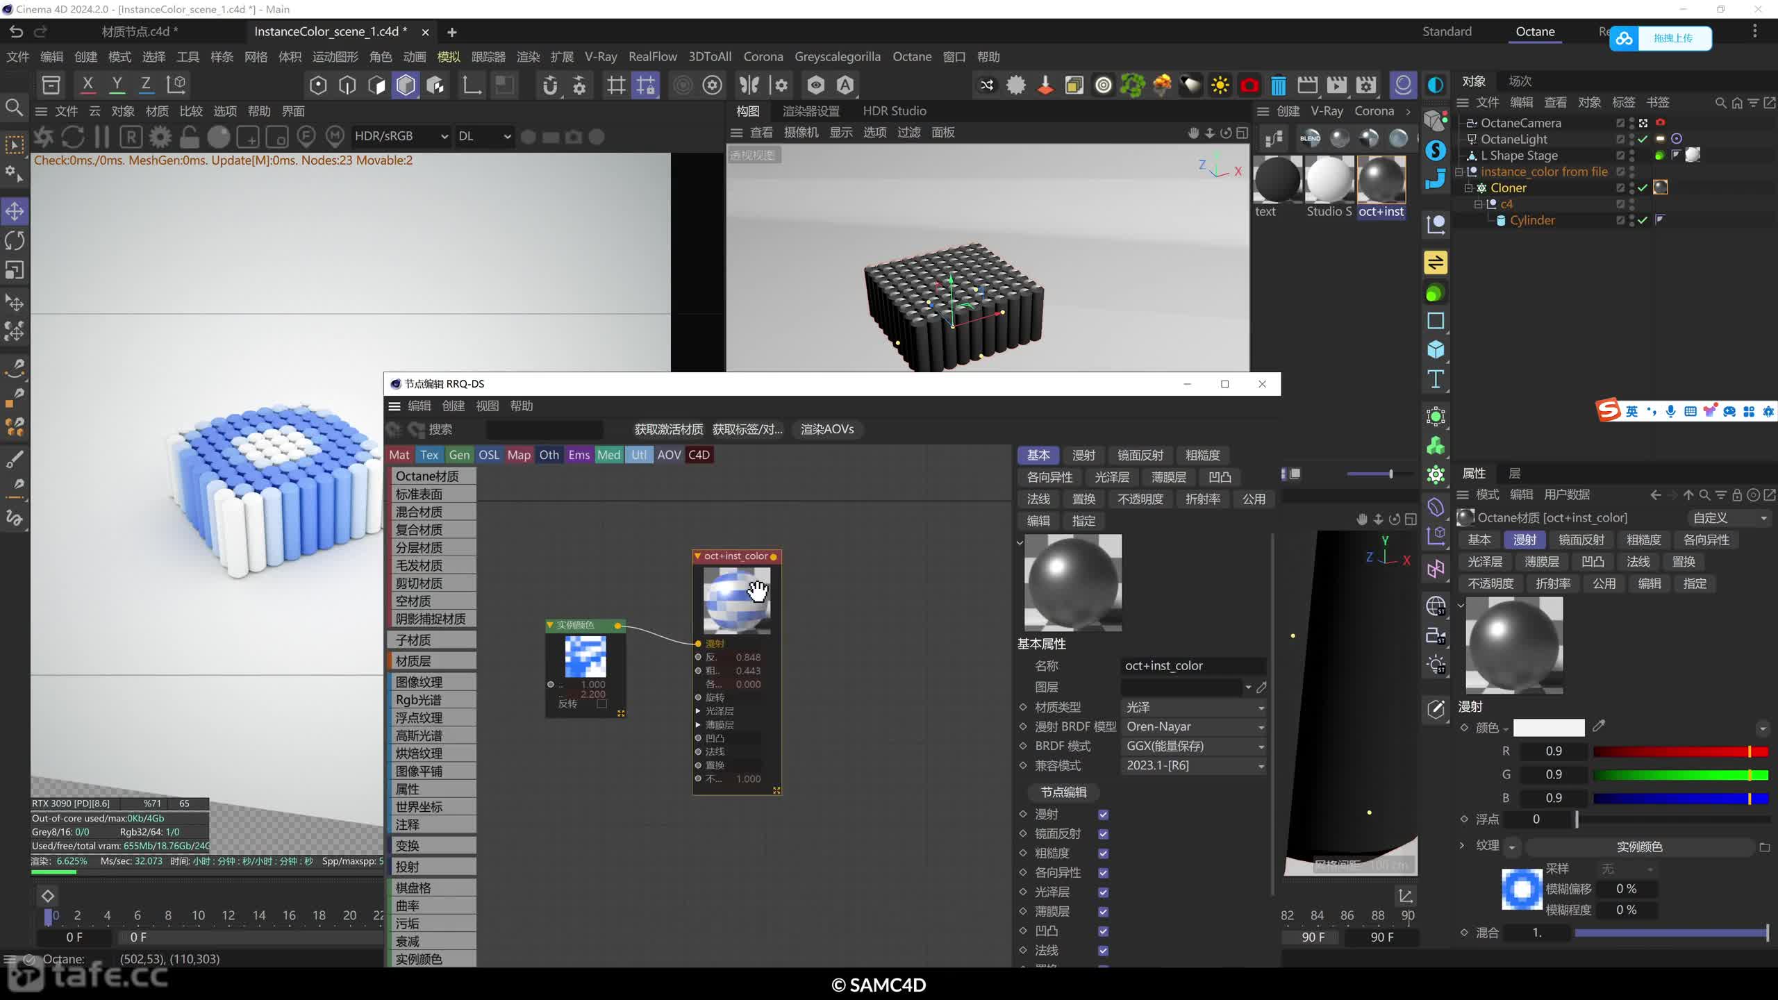Click the 混合 mix slider

click(x=1672, y=933)
